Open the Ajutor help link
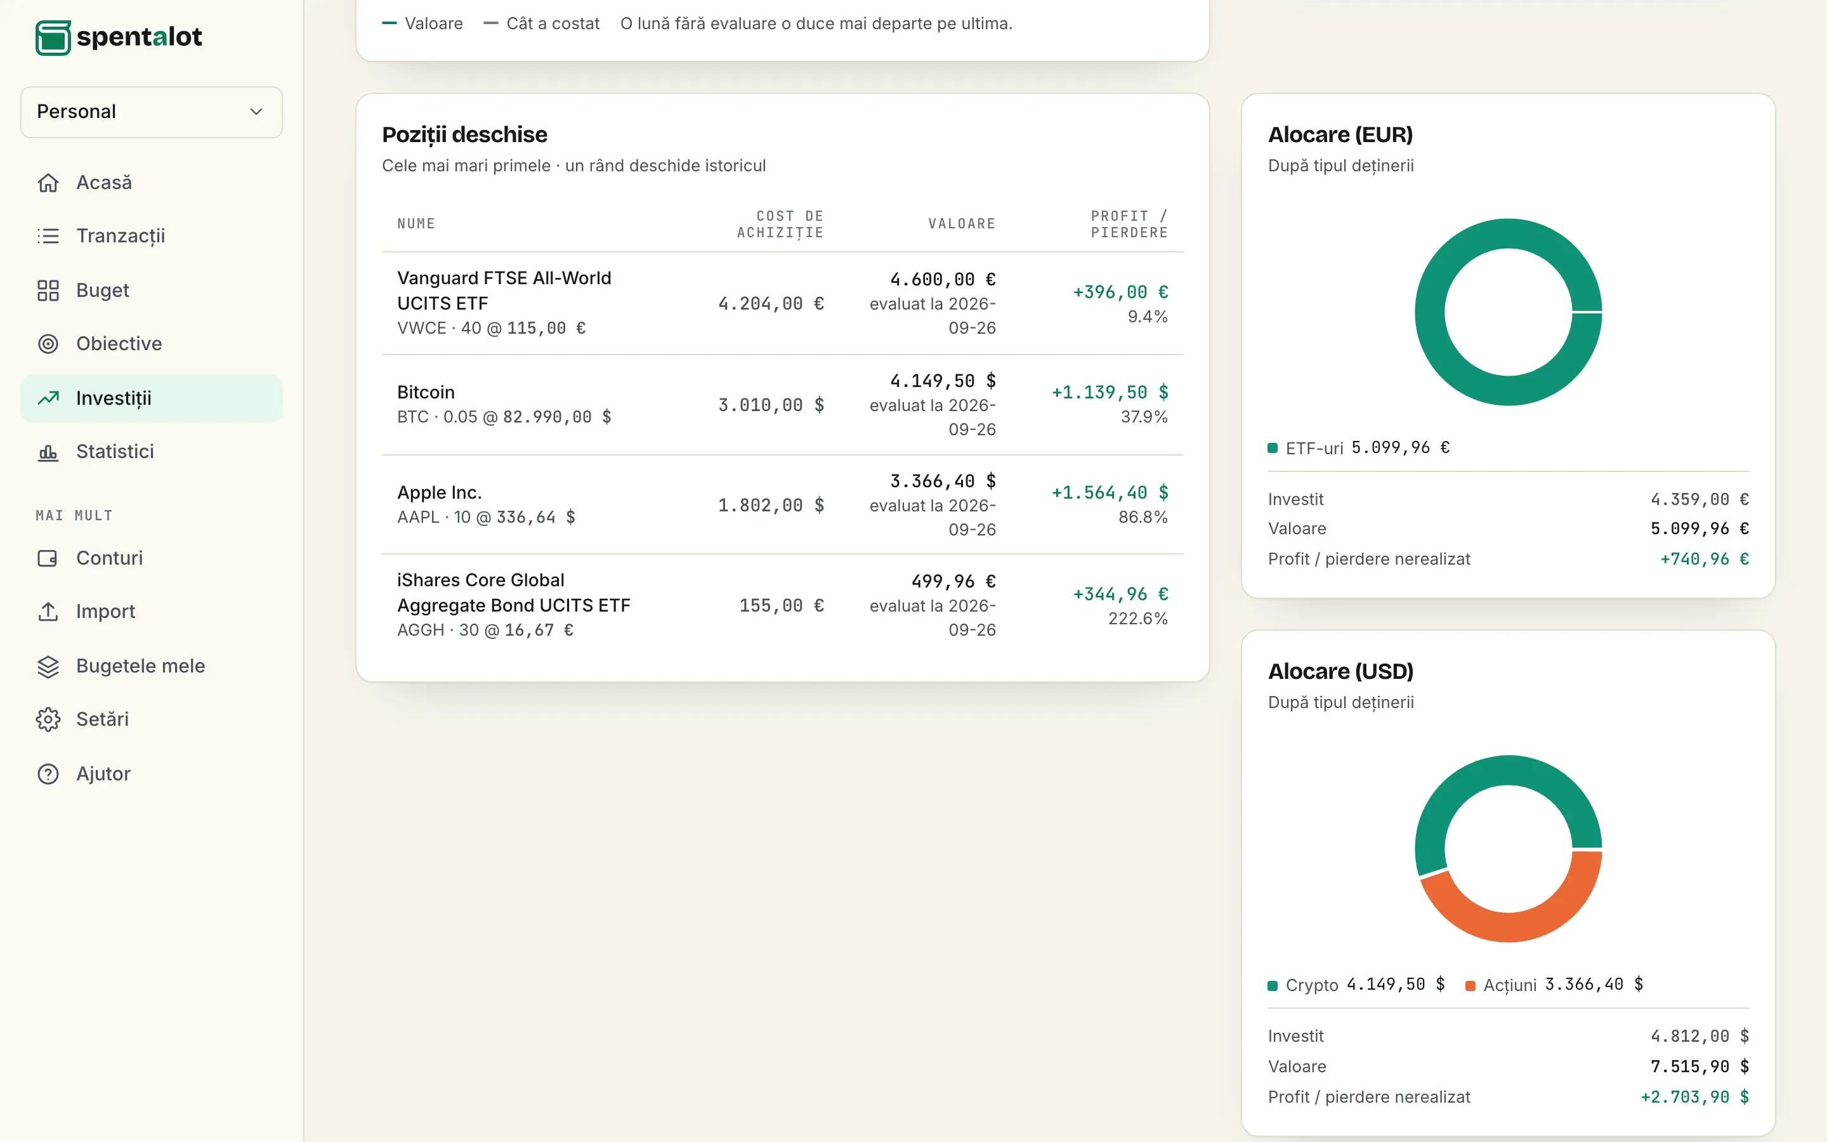The image size is (1827, 1142). pyautogui.click(x=151, y=773)
